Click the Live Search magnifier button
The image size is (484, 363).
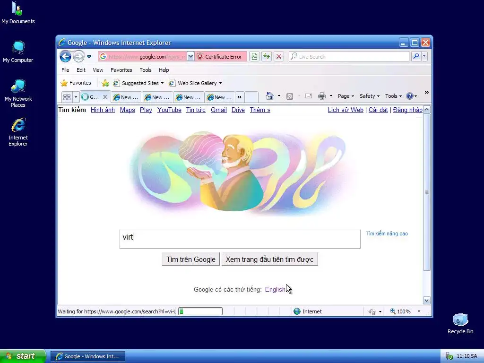pos(416,57)
